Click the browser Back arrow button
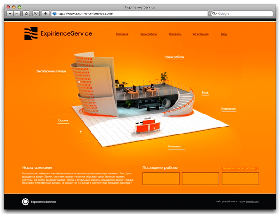The image size is (280, 214). click(x=10, y=13)
